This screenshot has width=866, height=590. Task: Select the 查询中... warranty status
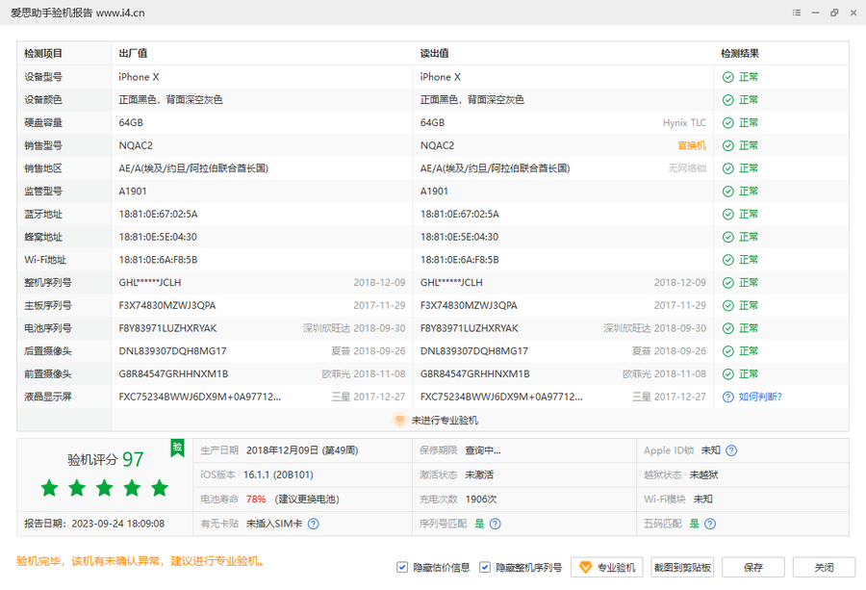tap(483, 450)
